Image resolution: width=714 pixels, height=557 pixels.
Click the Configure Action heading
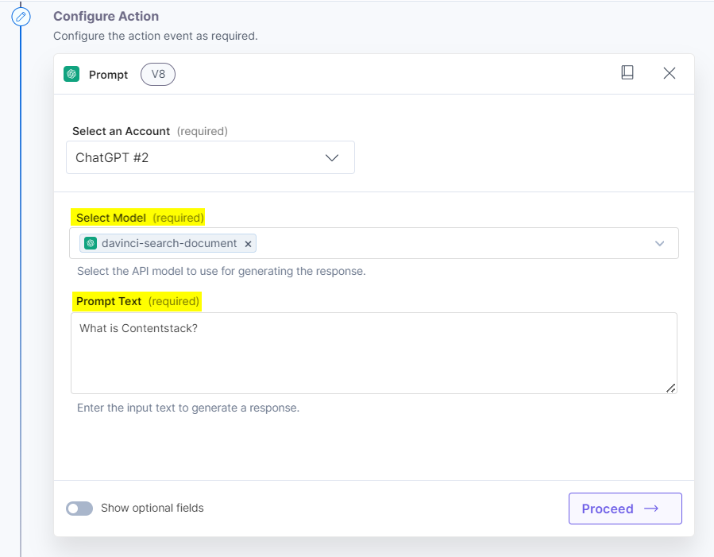[x=106, y=17]
